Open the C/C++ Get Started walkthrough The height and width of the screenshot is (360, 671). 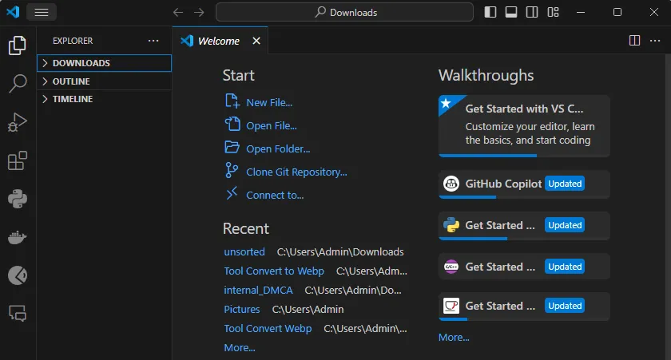click(x=524, y=267)
